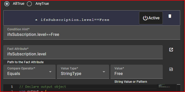Click the AllTrue label text

(18, 4)
